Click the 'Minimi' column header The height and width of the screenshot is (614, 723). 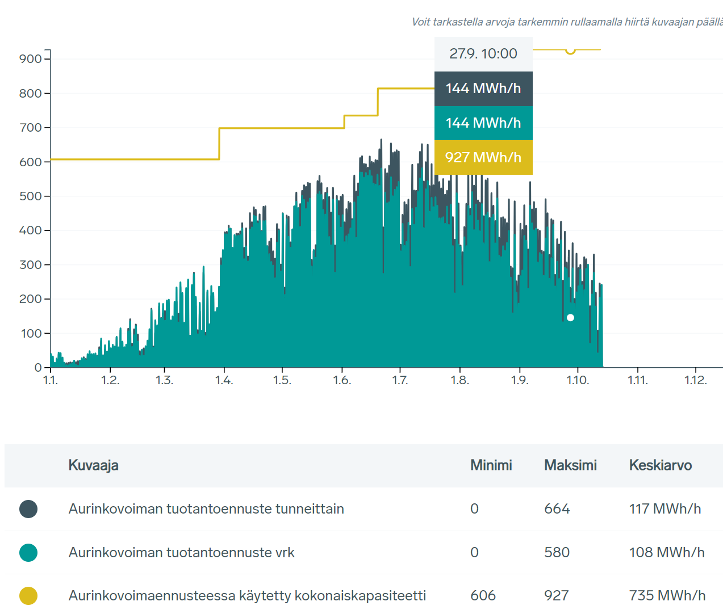(491, 465)
